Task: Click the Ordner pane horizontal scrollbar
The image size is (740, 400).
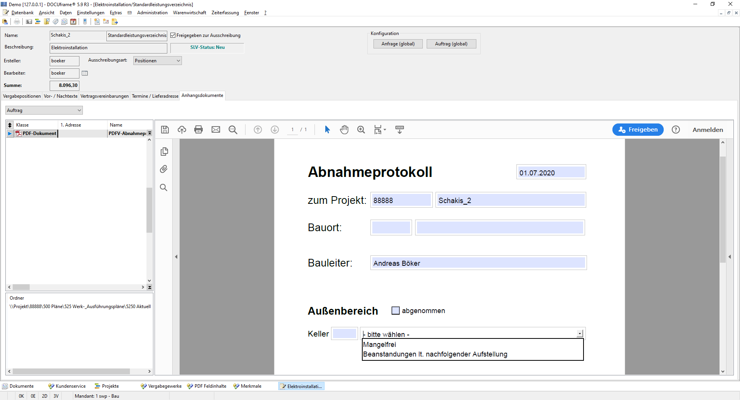Action: pos(71,372)
